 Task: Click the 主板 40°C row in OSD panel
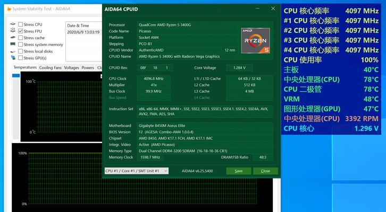pos(331,69)
